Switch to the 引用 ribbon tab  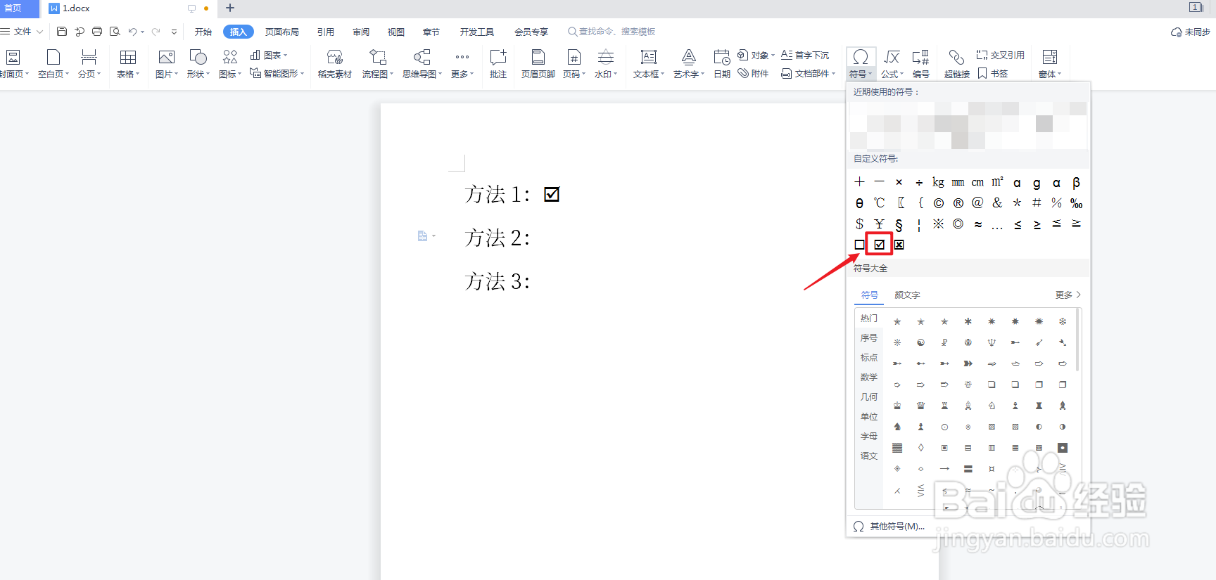326,32
